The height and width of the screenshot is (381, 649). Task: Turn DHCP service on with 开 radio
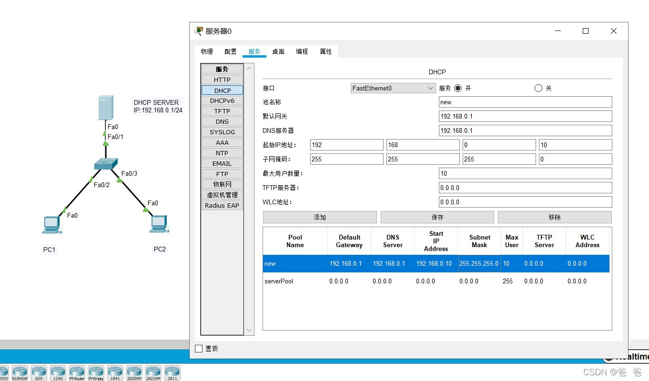pos(458,88)
